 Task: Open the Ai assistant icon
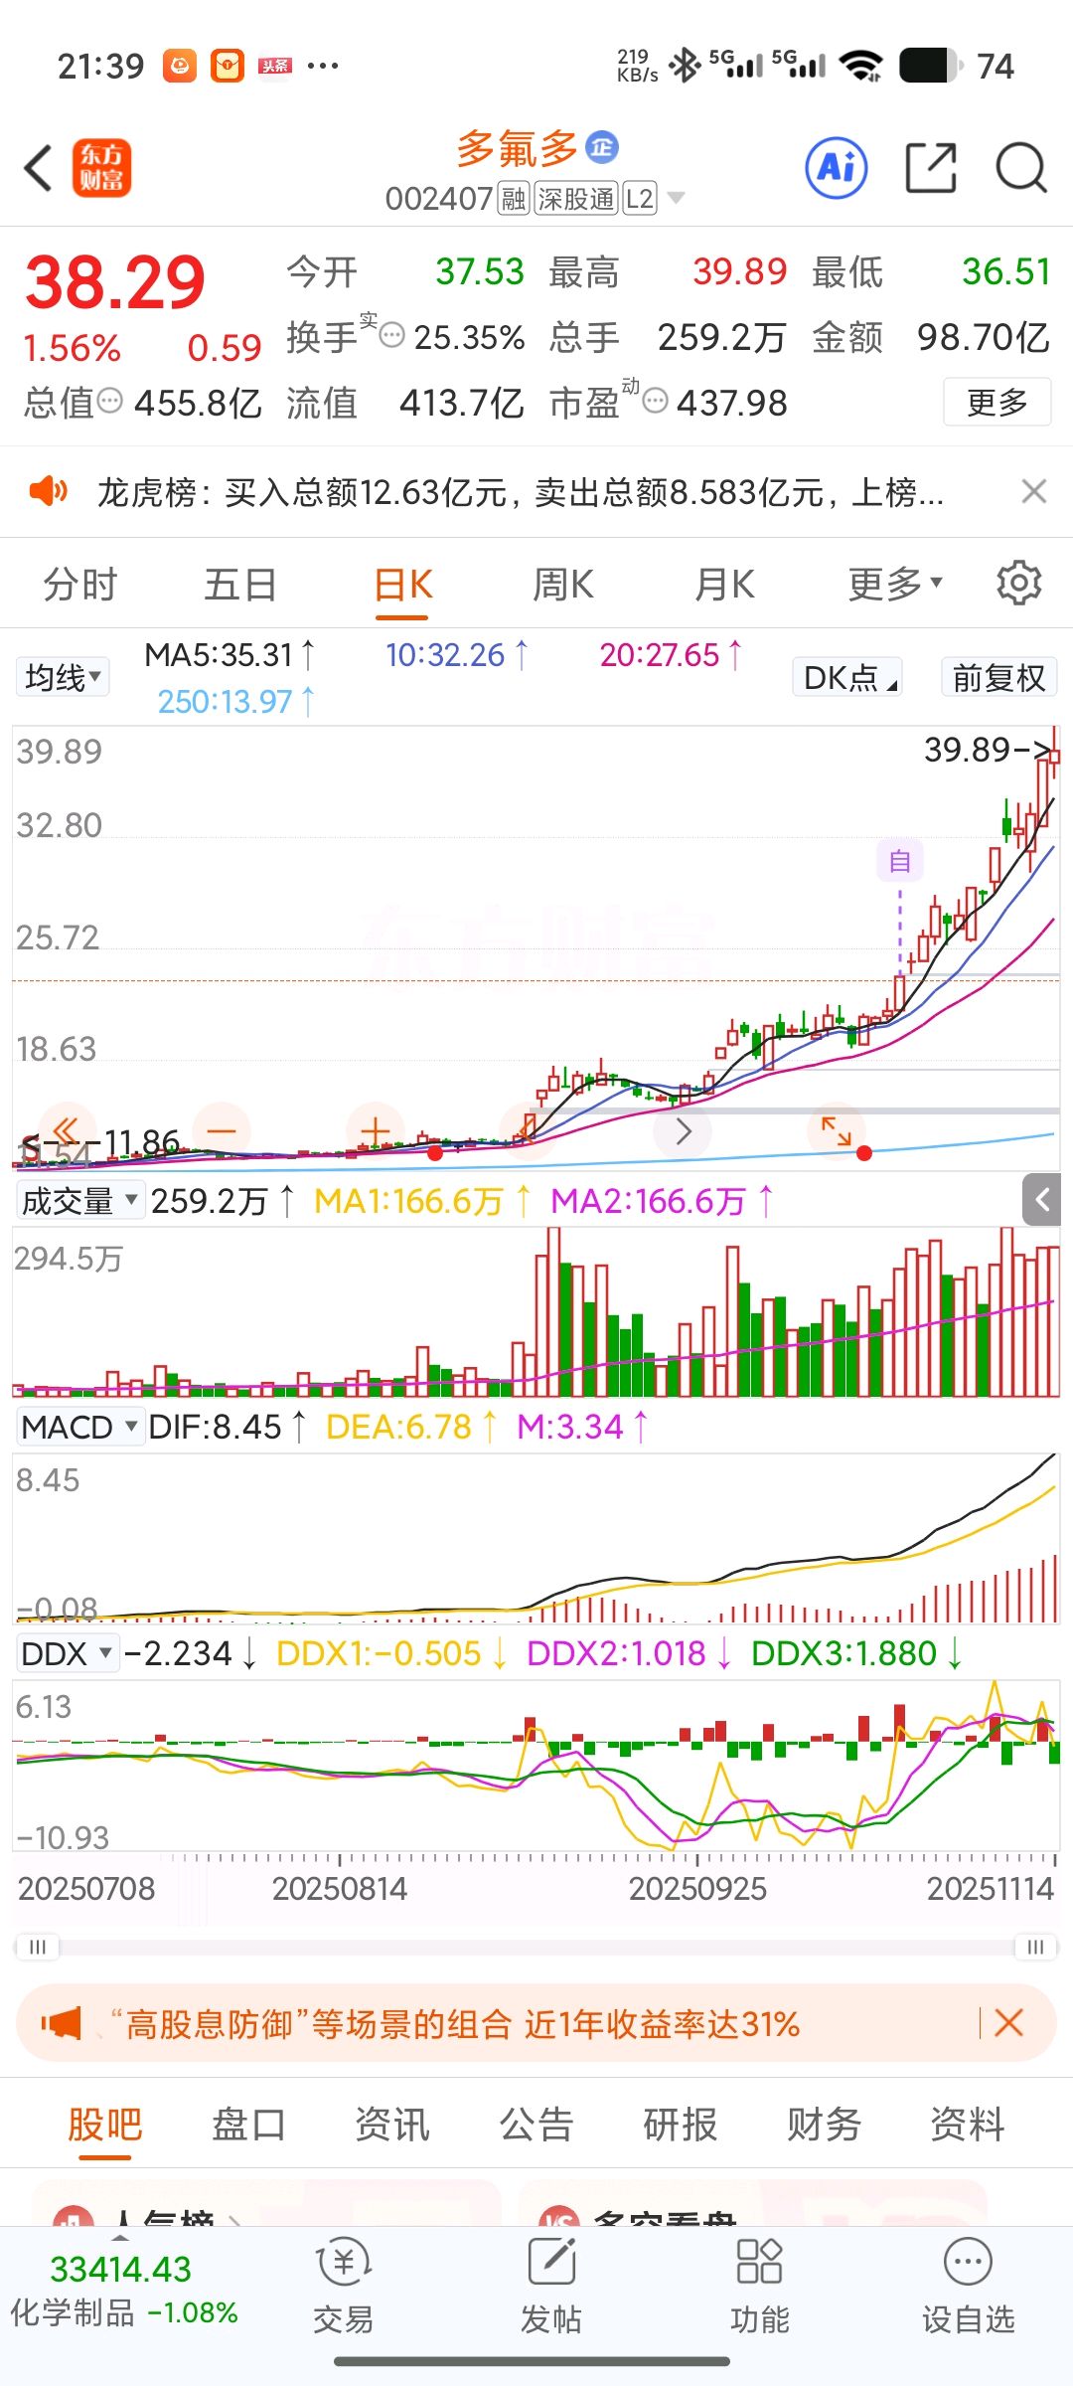tap(836, 168)
